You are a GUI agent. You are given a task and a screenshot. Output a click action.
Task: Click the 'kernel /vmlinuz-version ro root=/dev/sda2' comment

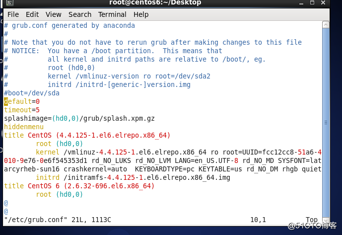[x=129, y=76]
